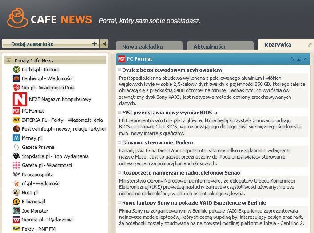Collapse Nowe laptopy Sony article

119,202
